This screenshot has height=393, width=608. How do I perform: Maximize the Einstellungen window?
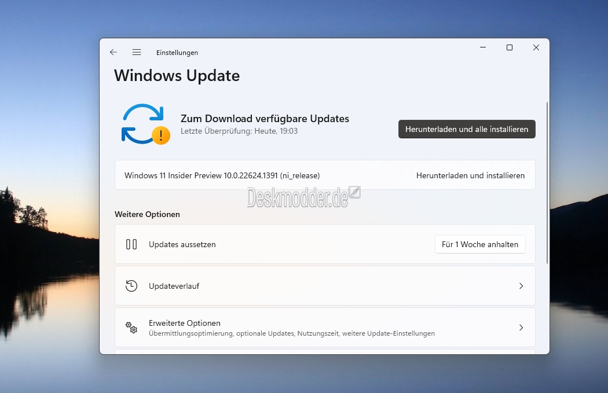click(510, 47)
